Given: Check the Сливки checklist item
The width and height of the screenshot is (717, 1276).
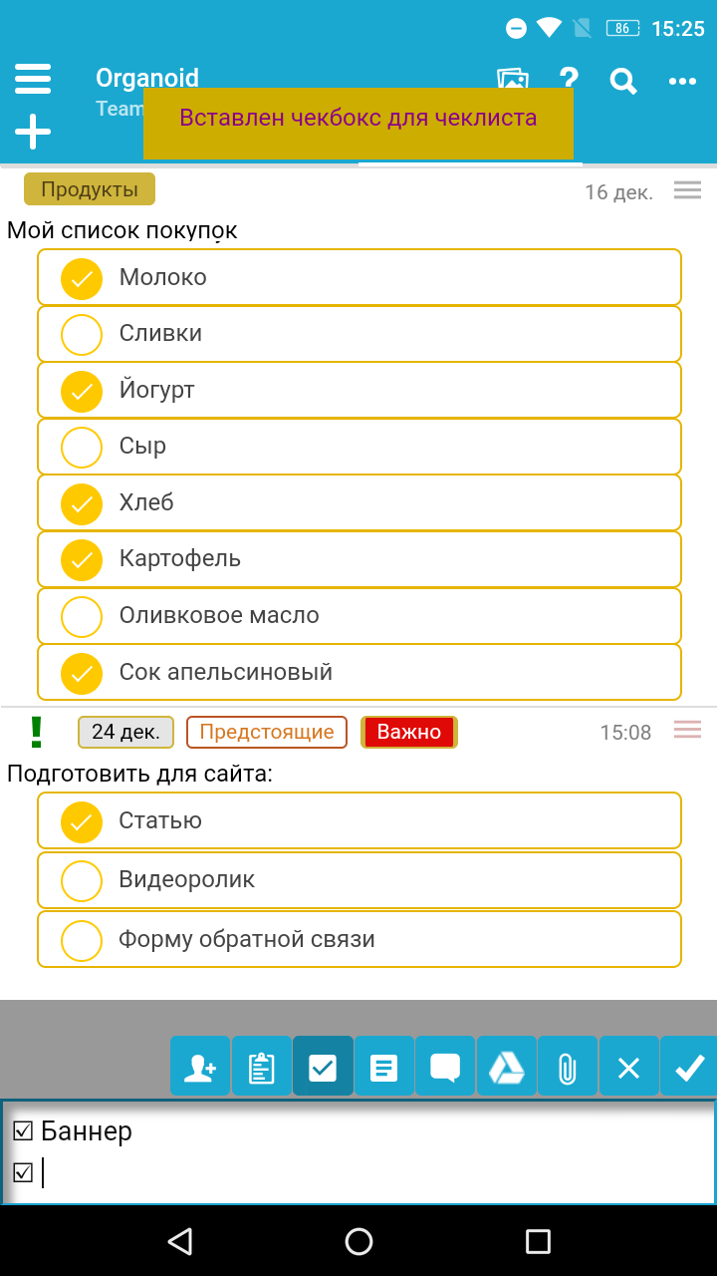Looking at the screenshot, I should pos(82,334).
